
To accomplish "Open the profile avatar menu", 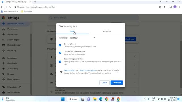I will pyautogui.click(x=175, y=7).
